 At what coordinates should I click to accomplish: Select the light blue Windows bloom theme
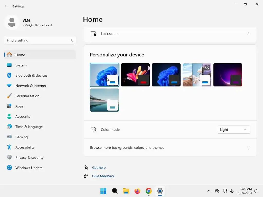click(x=105, y=75)
